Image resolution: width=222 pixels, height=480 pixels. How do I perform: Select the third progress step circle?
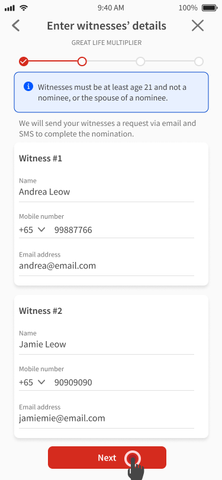coord(140,61)
